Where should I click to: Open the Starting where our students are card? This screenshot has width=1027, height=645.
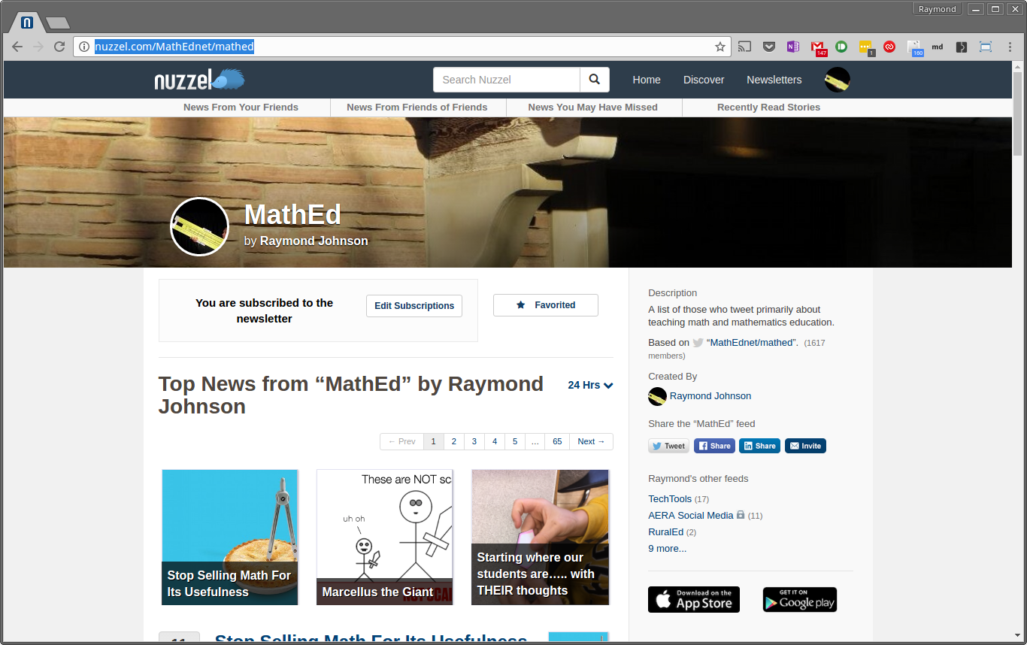click(x=540, y=537)
